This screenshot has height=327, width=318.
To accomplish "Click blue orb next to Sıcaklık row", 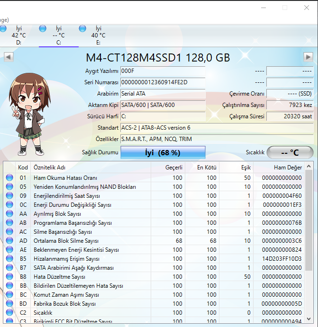I will (9, 313).
